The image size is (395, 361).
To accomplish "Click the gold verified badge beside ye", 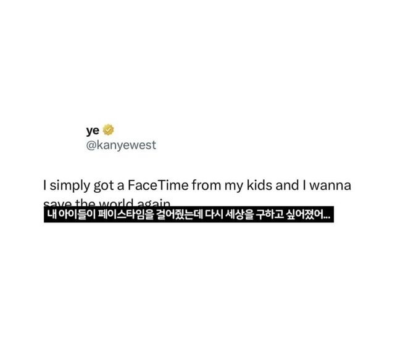I will (109, 129).
